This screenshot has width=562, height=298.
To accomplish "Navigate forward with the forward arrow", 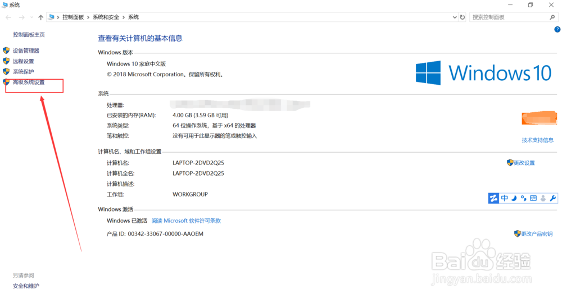I will (21, 17).
